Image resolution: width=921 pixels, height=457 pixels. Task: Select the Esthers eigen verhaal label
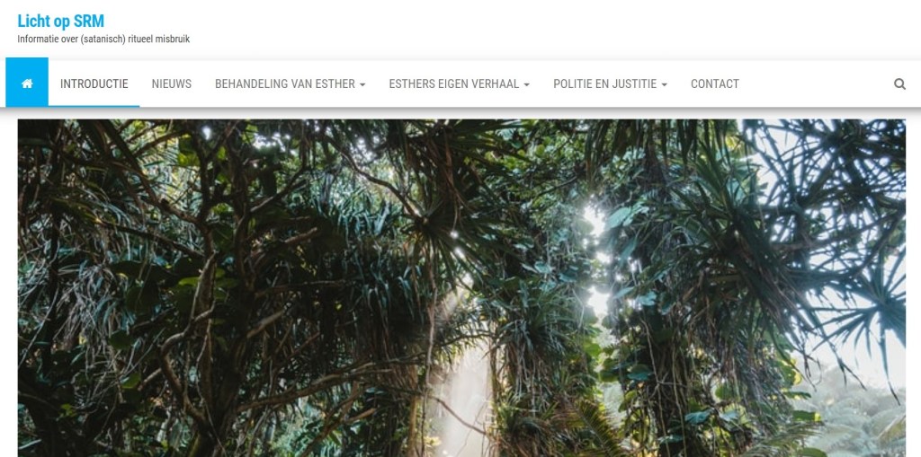454,83
